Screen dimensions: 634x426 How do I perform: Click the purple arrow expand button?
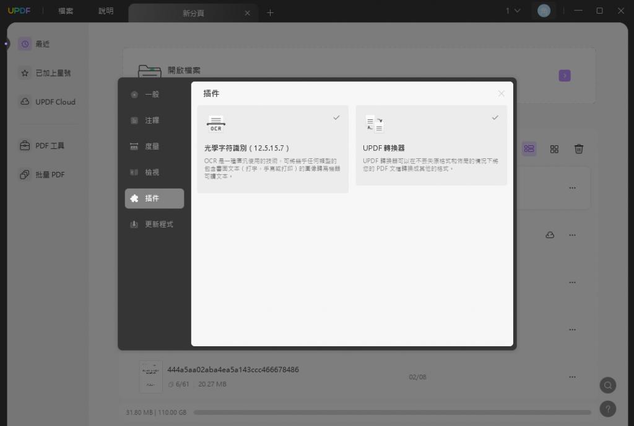[x=565, y=75]
